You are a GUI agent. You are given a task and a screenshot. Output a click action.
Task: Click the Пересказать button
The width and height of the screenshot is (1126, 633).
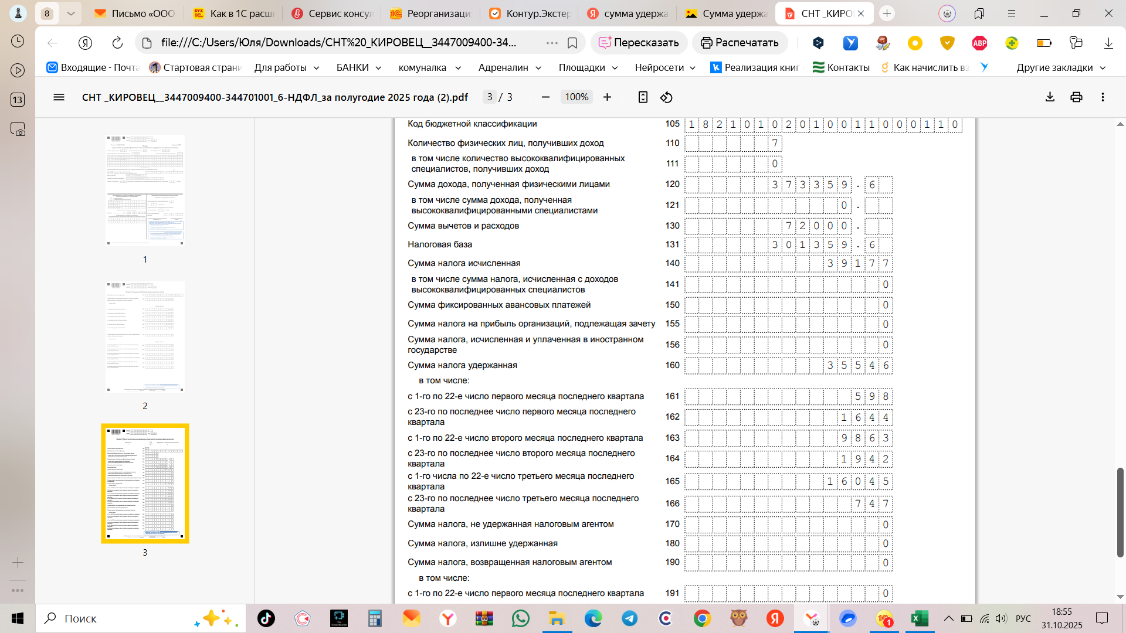[639, 43]
